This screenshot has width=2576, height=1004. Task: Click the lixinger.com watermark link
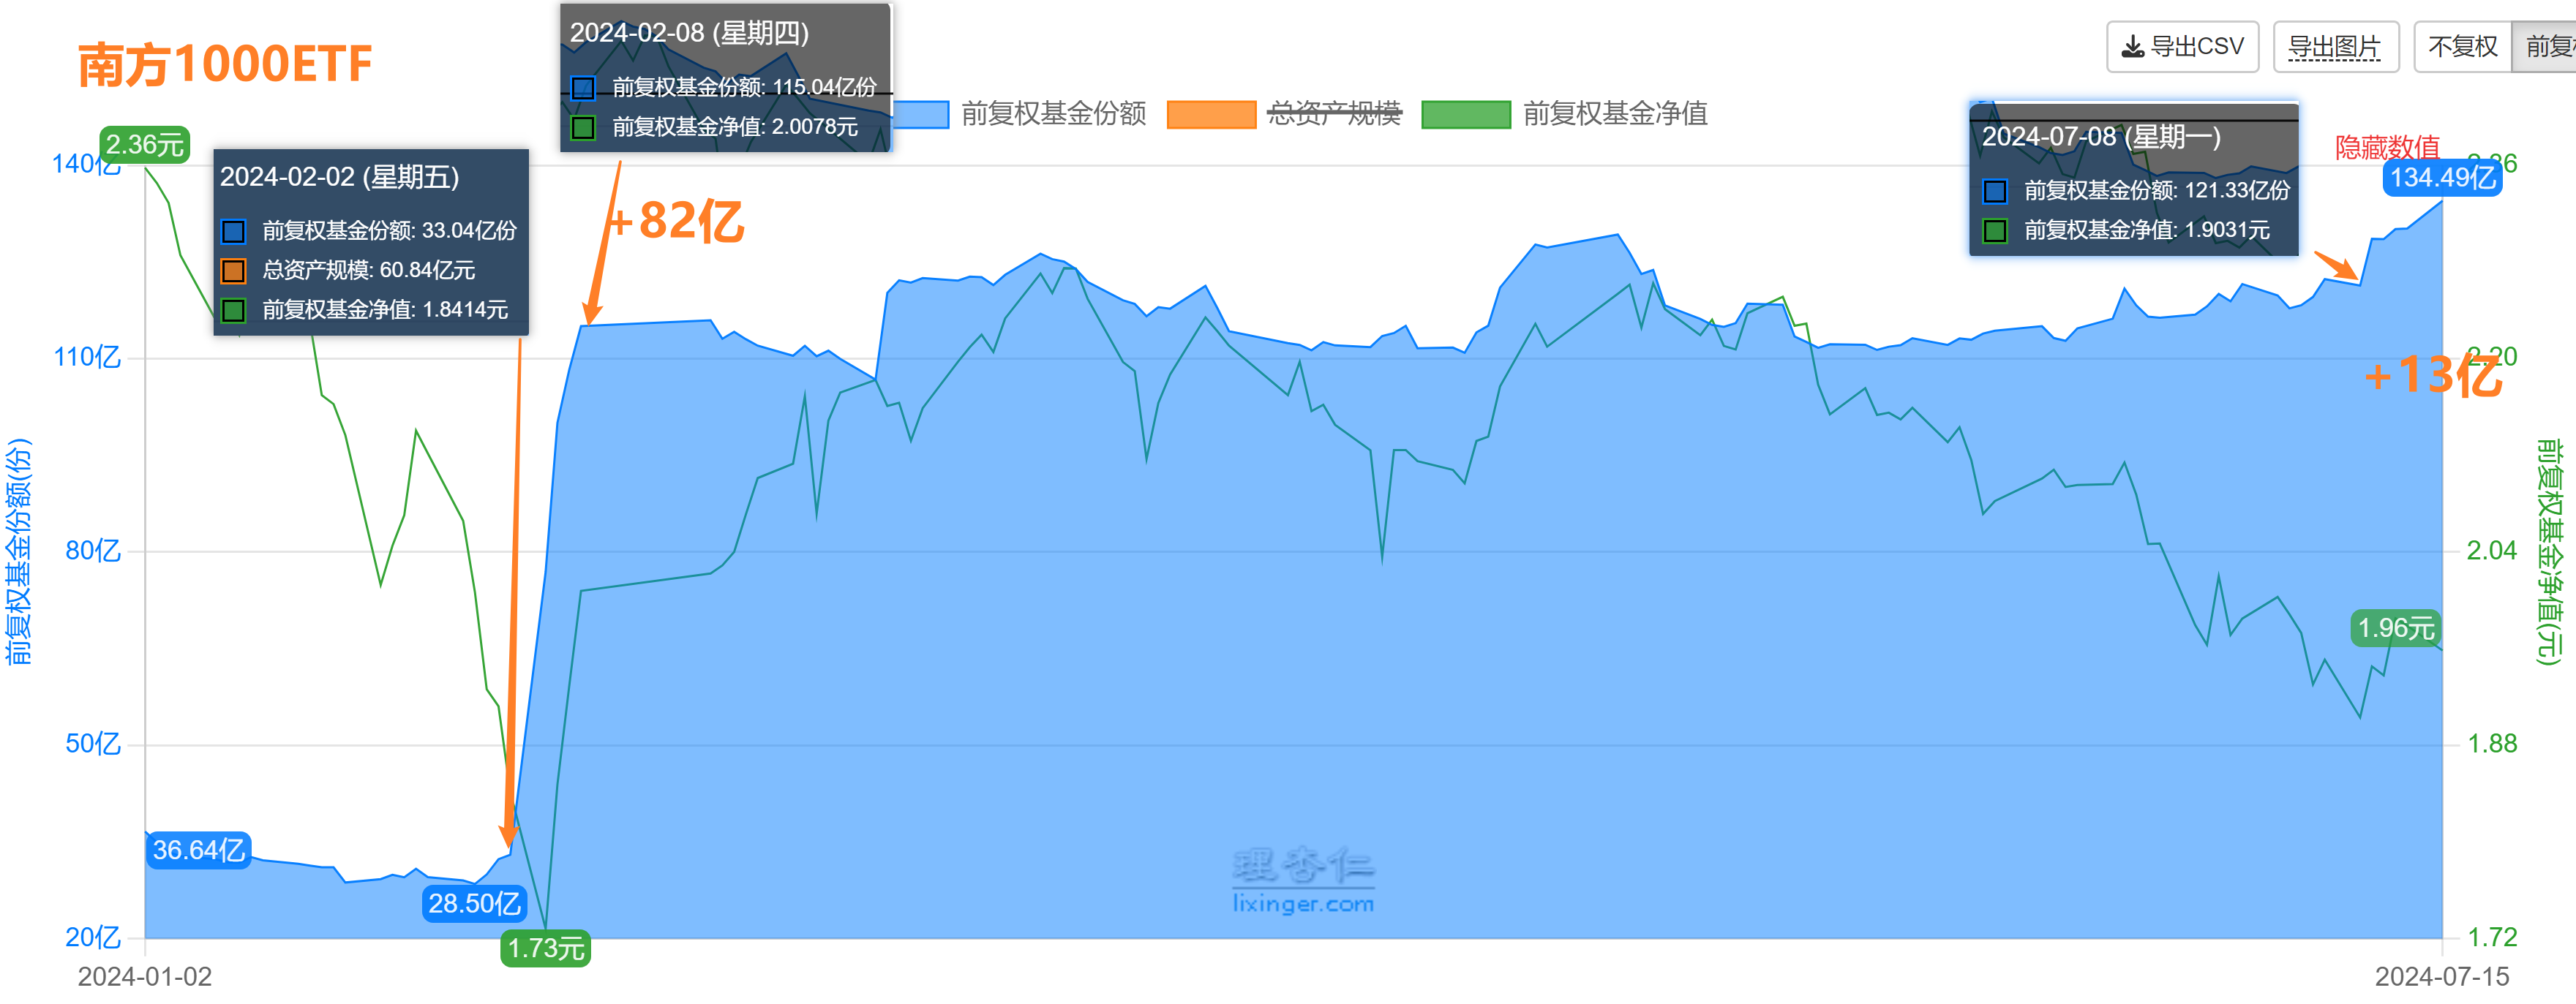click(1303, 904)
